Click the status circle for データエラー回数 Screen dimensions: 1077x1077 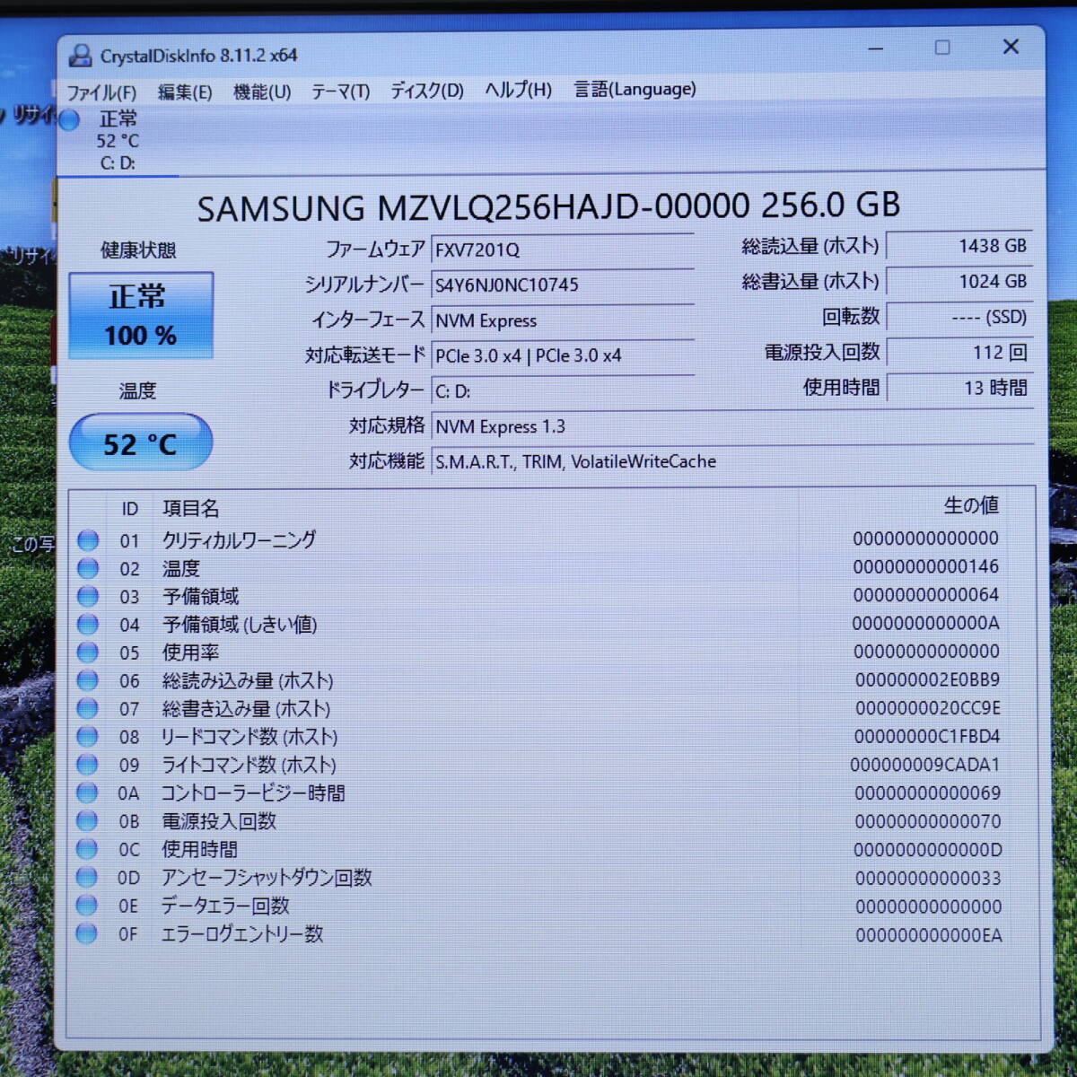coord(87,906)
